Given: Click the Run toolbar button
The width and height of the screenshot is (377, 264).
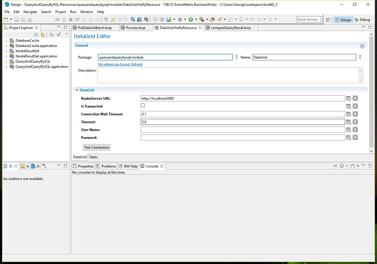Looking at the screenshot, I should [x=191, y=19].
